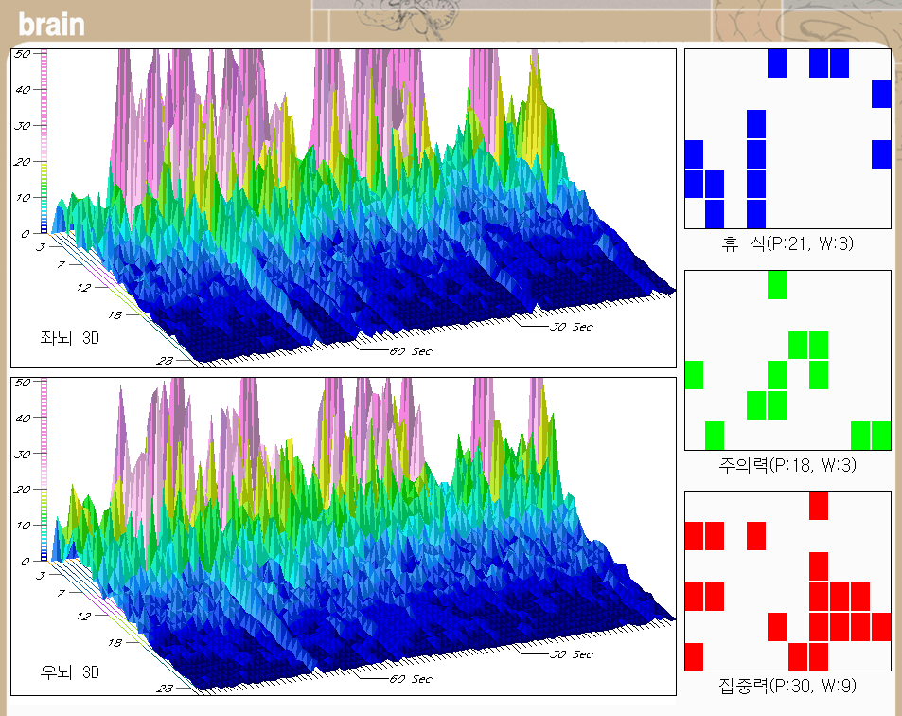This screenshot has height=716, width=902.
Task: Click the 집중력(P:30, W:9) label
Action: 787,686
